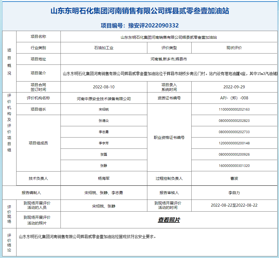Click the 技术负责人 label

[38, 178]
